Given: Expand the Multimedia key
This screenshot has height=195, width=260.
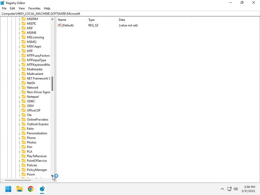Looking at the screenshot, I should coord(19,70).
